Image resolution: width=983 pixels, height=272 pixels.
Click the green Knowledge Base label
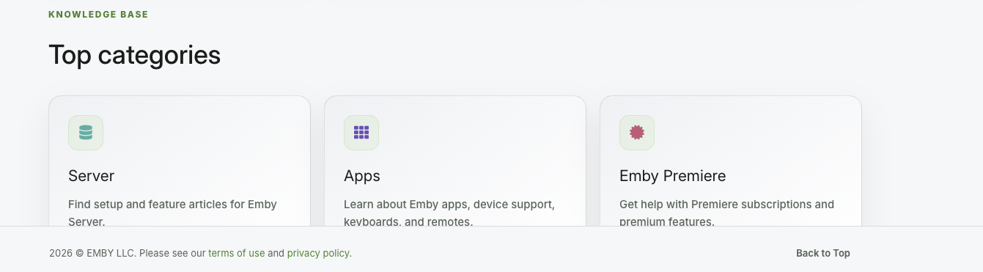coord(98,15)
